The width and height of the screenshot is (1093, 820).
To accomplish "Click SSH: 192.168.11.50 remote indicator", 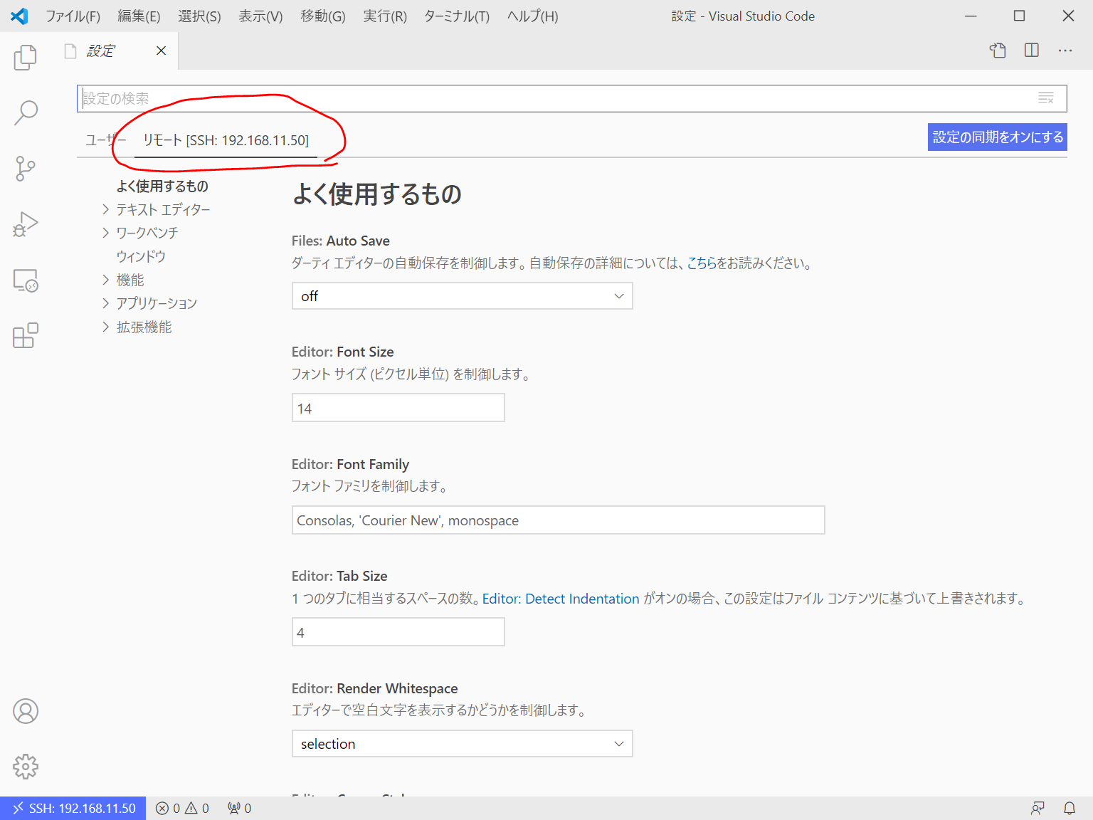I will pyautogui.click(x=73, y=809).
